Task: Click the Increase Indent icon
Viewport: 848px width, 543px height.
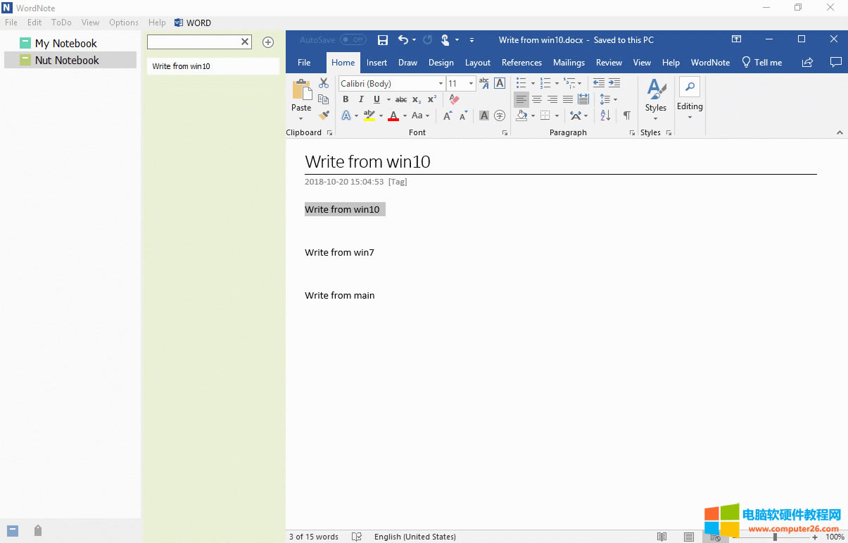Action: [x=614, y=83]
